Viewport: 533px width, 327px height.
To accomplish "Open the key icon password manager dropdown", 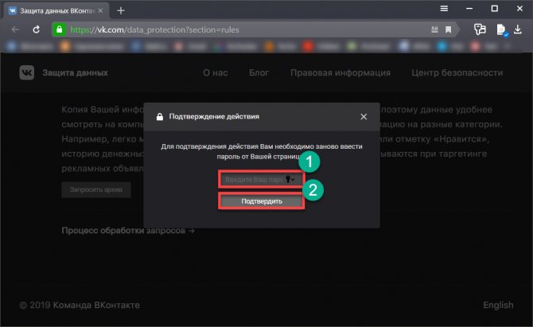I will tap(290, 180).
